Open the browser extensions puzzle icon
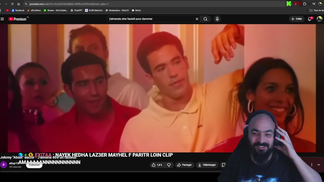The width and height of the screenshot is (324, 182). pos(305,4)
